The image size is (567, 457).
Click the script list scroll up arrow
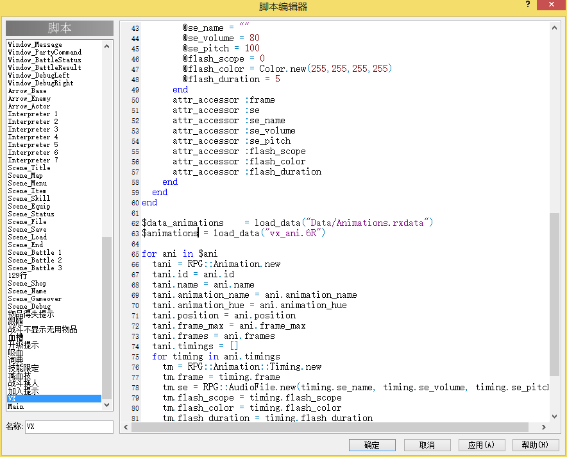(x=106, y=46)
